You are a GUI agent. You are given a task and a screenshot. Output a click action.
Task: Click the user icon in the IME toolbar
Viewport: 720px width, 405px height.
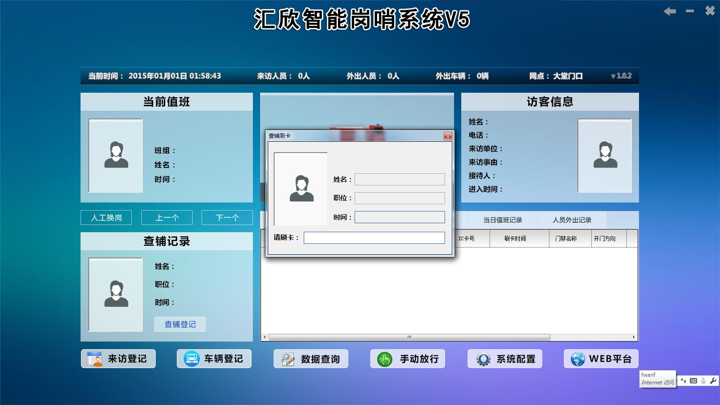click(703, 381)
